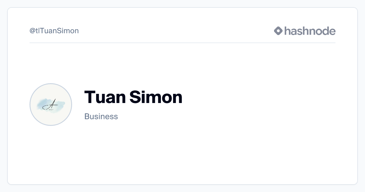Click the Business tagline under the name
This screenshot has height=192, width=365.
[x=101, y=116]
